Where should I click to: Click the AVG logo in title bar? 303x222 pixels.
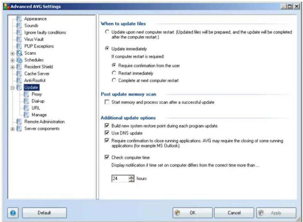tap(7, 6)
